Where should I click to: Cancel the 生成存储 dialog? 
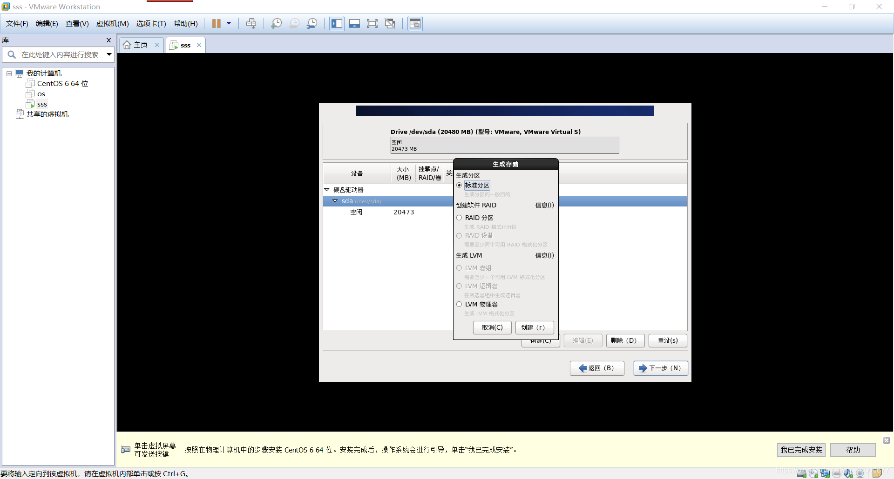(492, 327)
